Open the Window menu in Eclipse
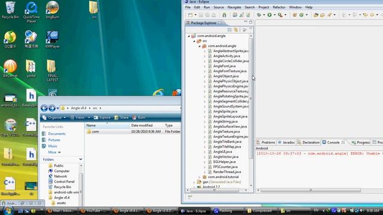The width and height of the screenshot is (383, 215). pyautogui.click(x=295, y=7)
